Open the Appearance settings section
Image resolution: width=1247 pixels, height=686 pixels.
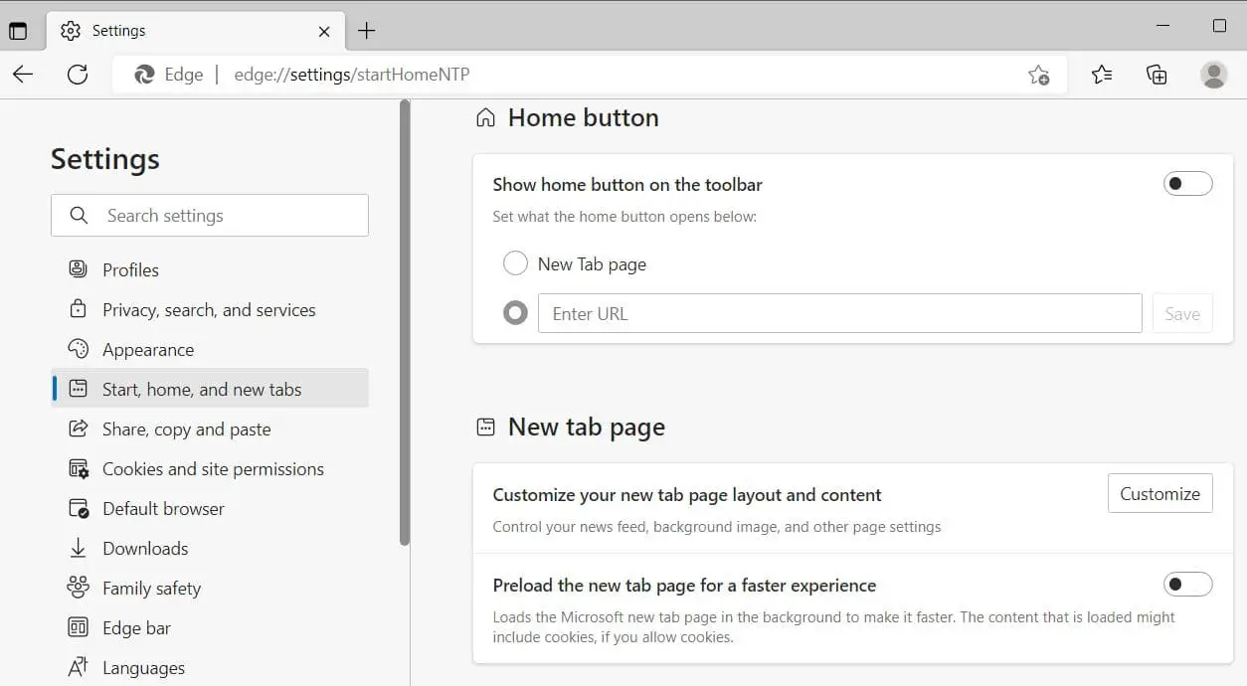coord(148,350)
